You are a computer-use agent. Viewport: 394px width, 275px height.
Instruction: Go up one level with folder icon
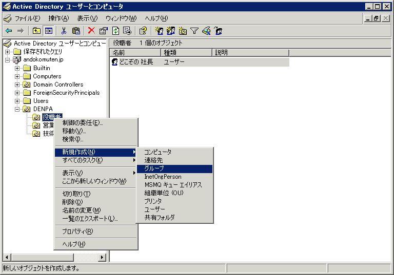[37, 31]
